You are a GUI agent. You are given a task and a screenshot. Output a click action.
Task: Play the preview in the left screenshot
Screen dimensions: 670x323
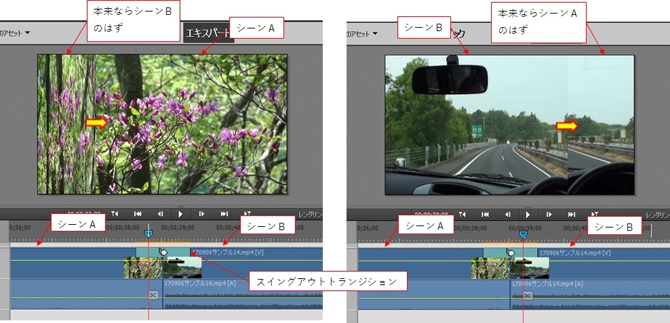[180, 214]
